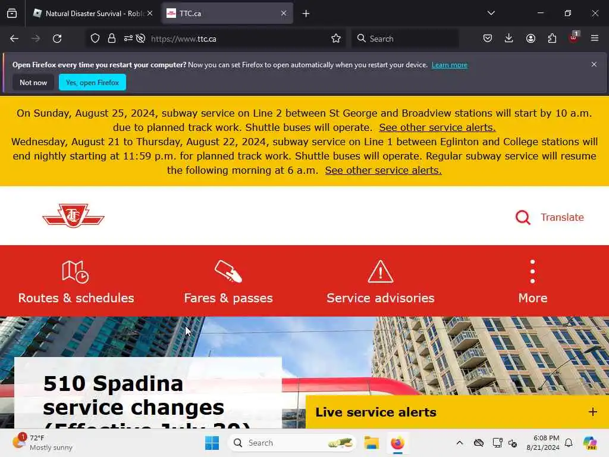Image resolution: width=609 pixels, height=457 pixels.
Task: Launch Copilot preview from taskbar
Action: click(x=590, y=443)
